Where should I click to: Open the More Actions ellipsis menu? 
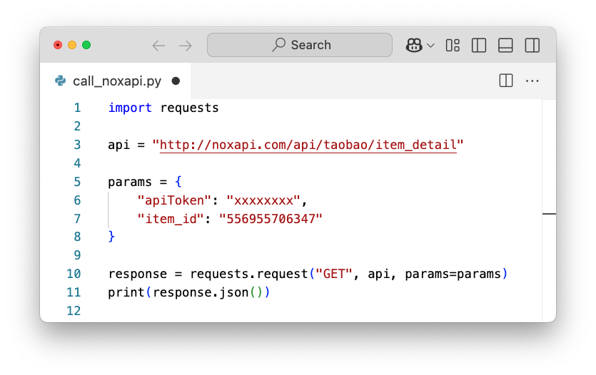[532, 81]
